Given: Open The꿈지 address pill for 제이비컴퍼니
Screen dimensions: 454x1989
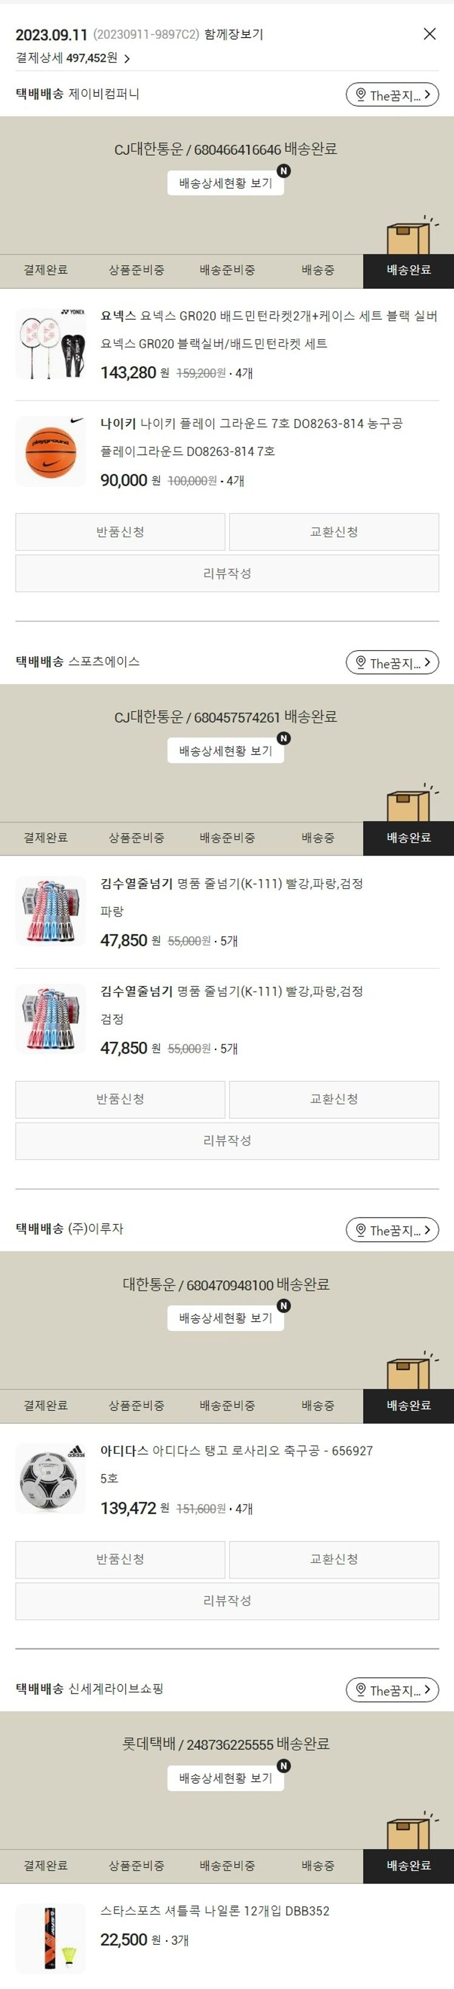Looking at the screenshot, I should tap(392, 95).
